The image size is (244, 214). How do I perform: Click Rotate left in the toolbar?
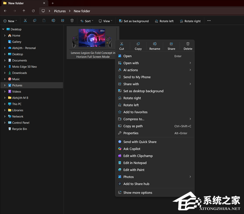coord(164,21)
